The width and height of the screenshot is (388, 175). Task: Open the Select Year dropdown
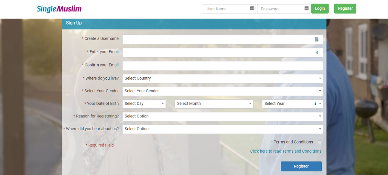(288, 104)
